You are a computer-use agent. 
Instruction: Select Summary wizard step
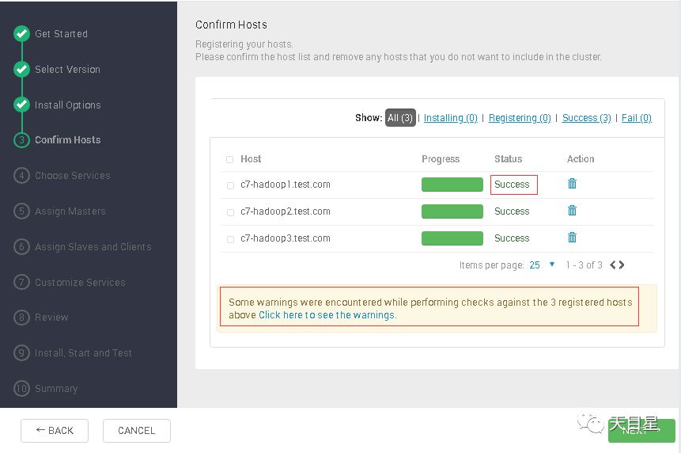[56, 389]
